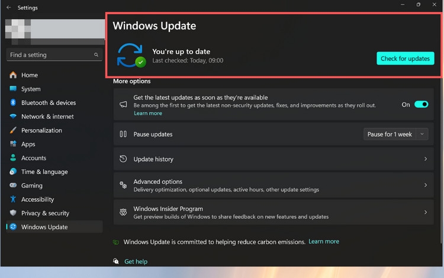
Task: Minimize the Settings window
Action: (403, 5)
